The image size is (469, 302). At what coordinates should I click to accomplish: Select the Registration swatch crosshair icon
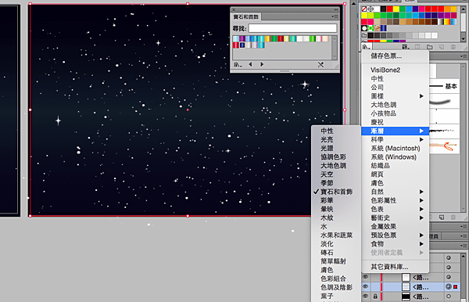click(371, 9)
